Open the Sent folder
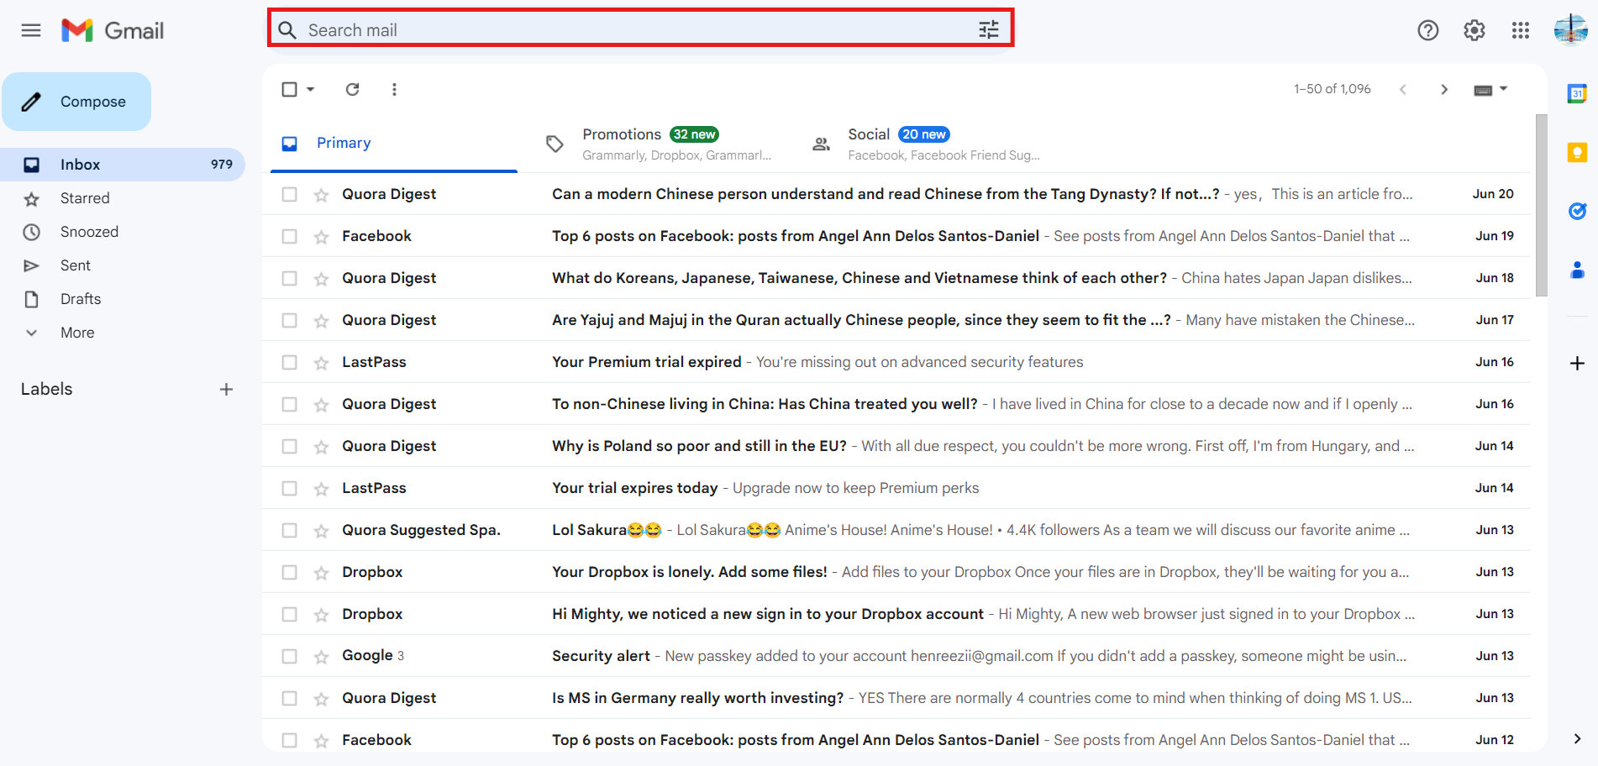This screenshot has height=766, width=1598. pos(123,265)
